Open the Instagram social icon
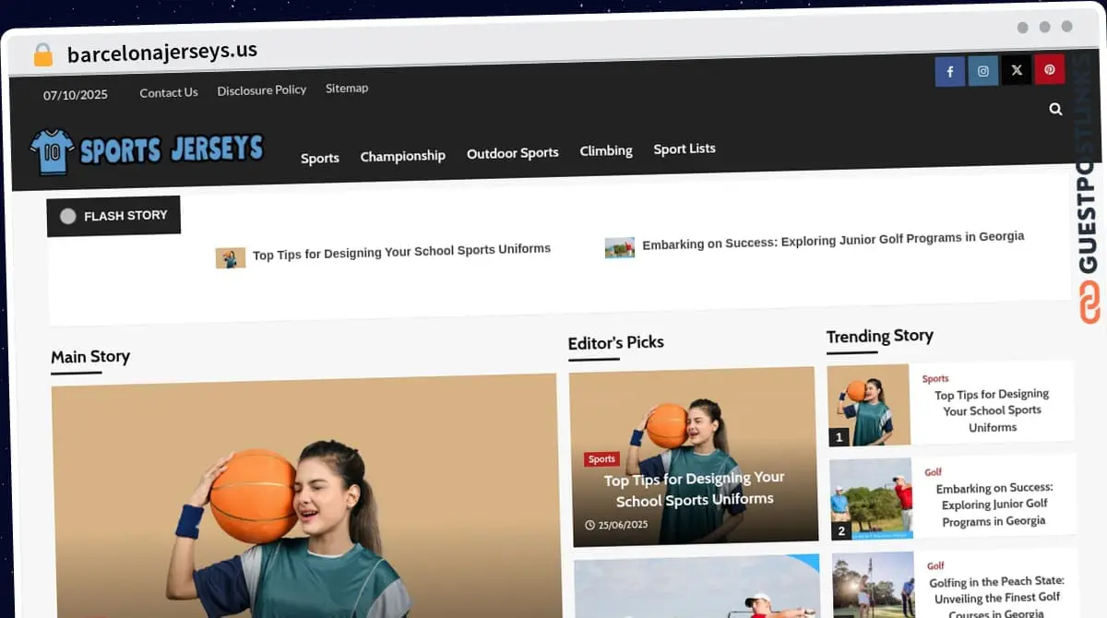This screenshot has width=1107, height=618. (983, 71)
